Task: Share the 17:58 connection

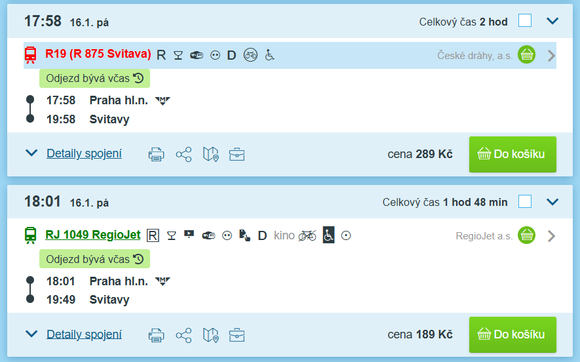Action: tap(184, 154)
